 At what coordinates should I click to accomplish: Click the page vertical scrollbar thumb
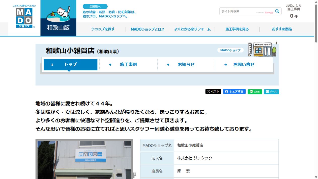click(x=316, y=23)
